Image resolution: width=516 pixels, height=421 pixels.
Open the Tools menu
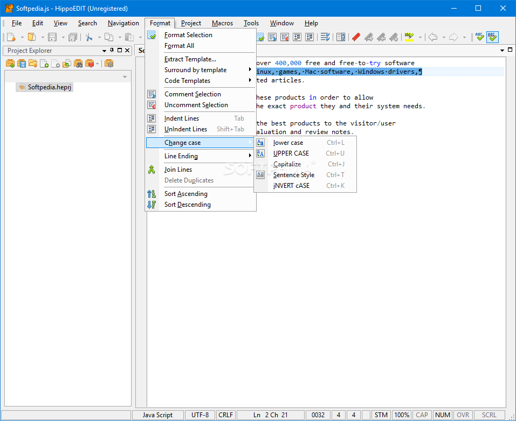[x=251, y=23]
